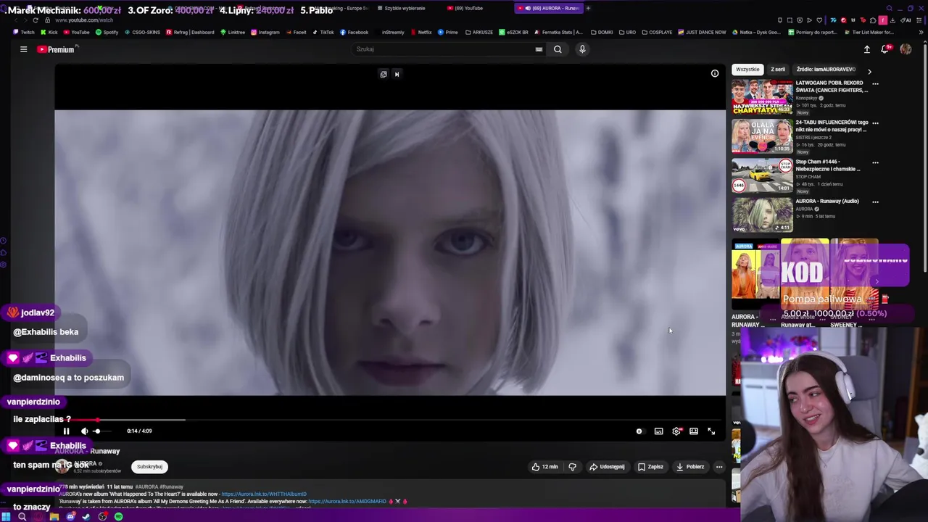Open the upload/create video icon

(x=866, y=49)
